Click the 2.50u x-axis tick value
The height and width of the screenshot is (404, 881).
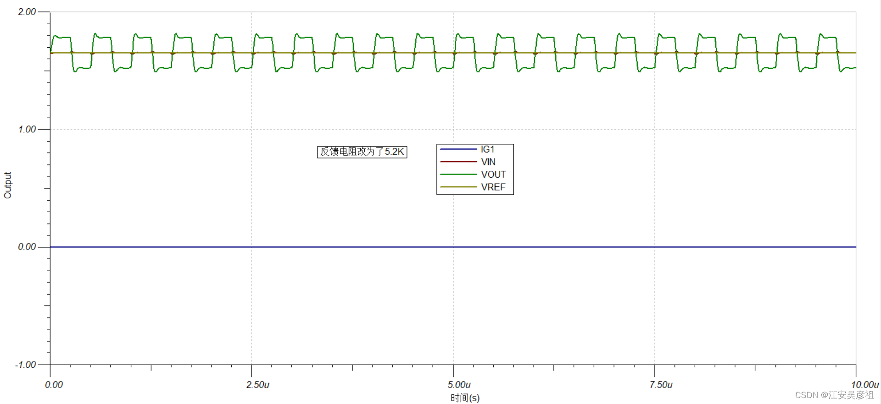[x=257, y=385]
